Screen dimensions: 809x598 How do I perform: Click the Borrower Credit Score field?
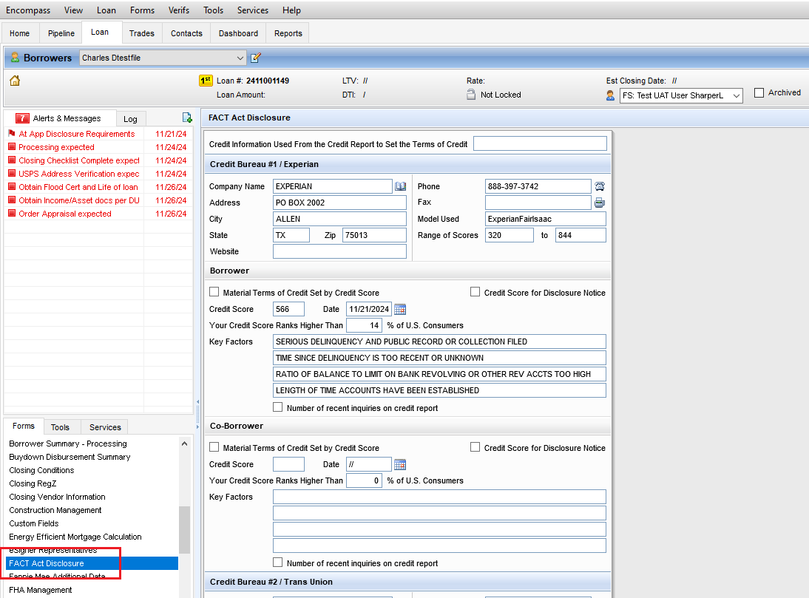coord(288,309)
